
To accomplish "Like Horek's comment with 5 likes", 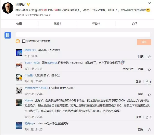I will (x=148, y=117).
